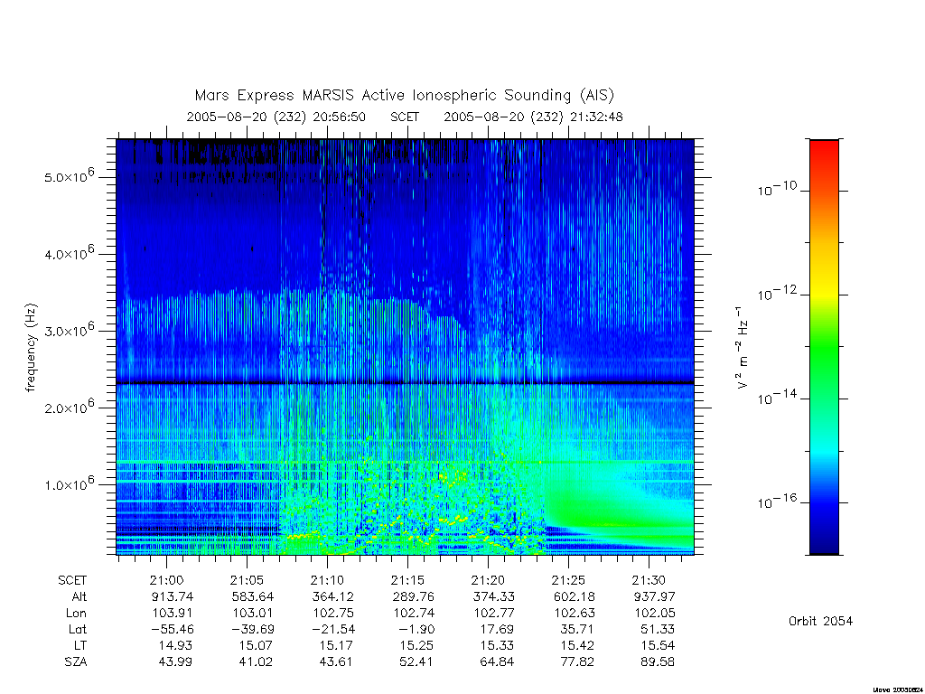Screen dimensions: 925x694
Task: Click altitude value "602.18"
Action: click(574, 596)
